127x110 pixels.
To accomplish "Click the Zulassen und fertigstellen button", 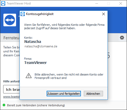I will coord(64,94).
